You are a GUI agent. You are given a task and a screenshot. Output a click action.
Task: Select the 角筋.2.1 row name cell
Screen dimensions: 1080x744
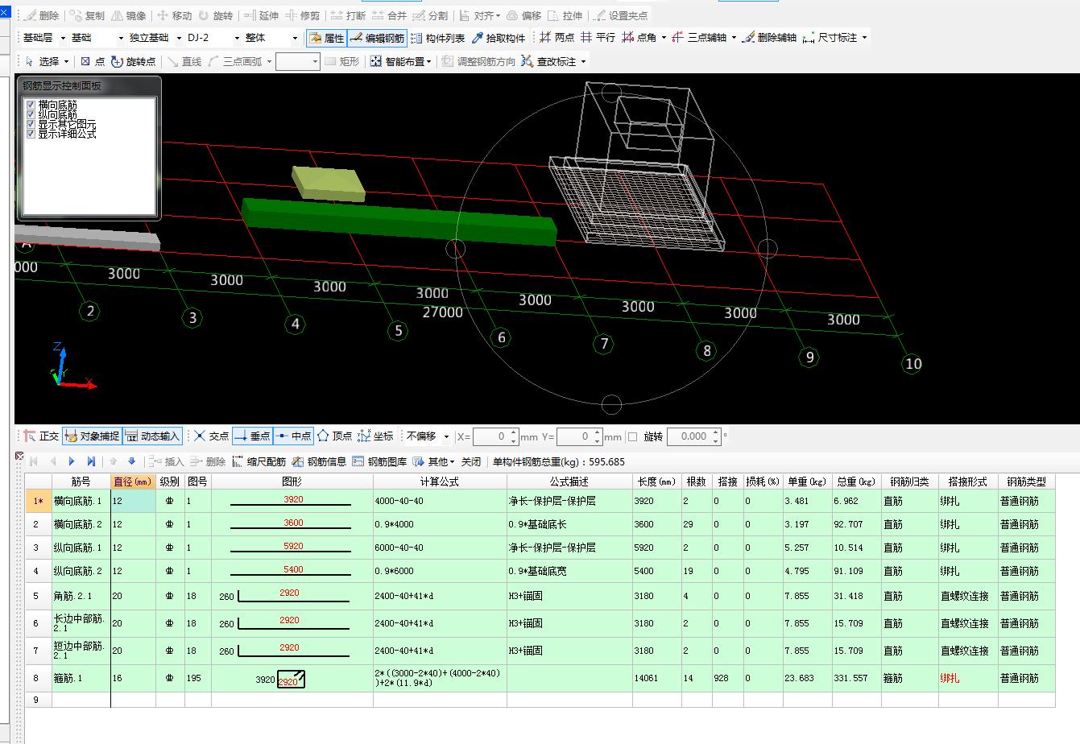81,596
